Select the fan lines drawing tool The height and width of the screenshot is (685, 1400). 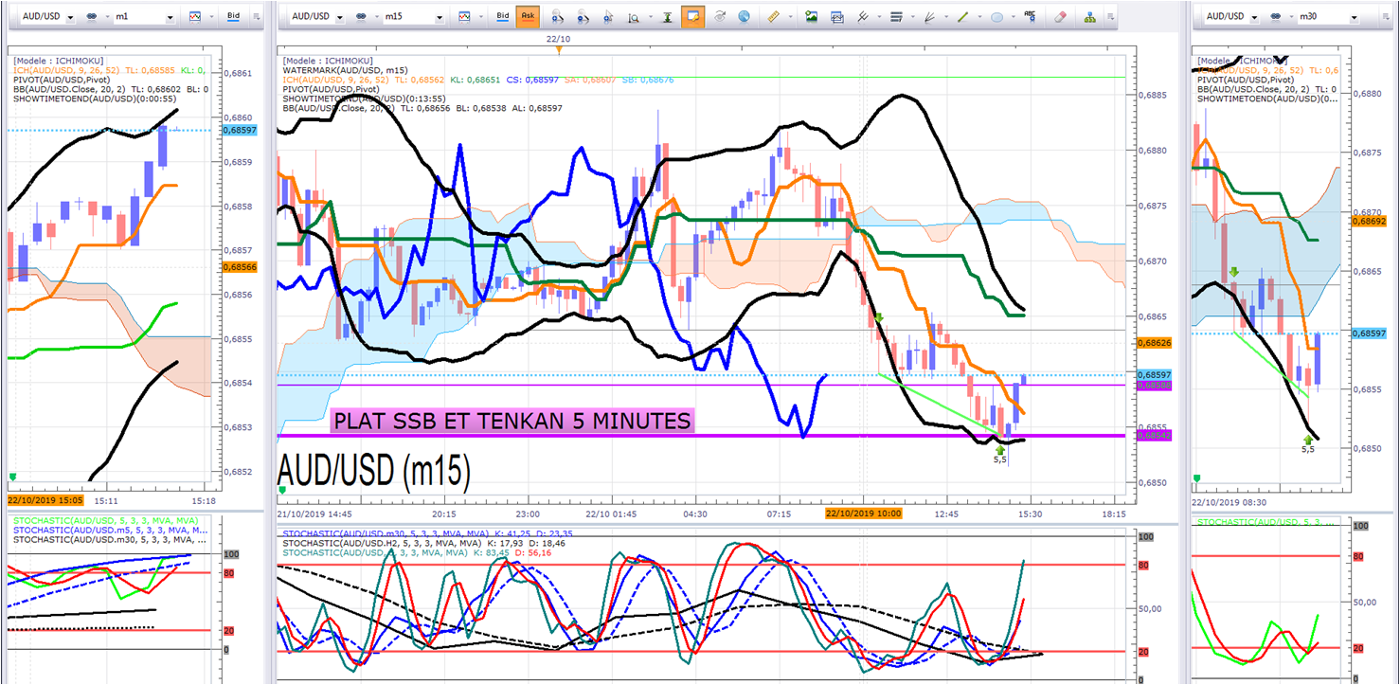[930, 17]
